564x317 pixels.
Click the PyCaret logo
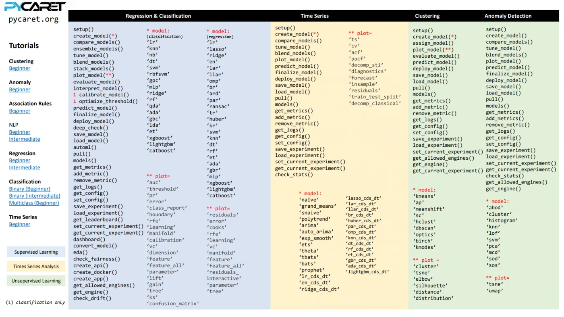pyautogui.click(x=34, y=6)
